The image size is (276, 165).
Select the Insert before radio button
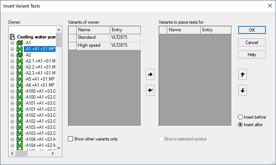(x=240, y=117)
